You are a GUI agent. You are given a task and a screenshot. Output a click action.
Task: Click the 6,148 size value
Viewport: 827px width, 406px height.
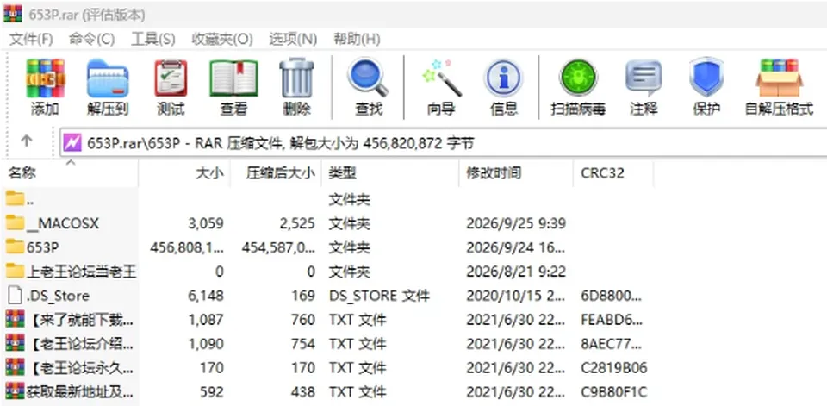click(206, 297)
